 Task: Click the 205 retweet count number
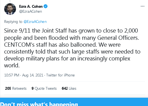pyautogui.click(x=8, y=88)
